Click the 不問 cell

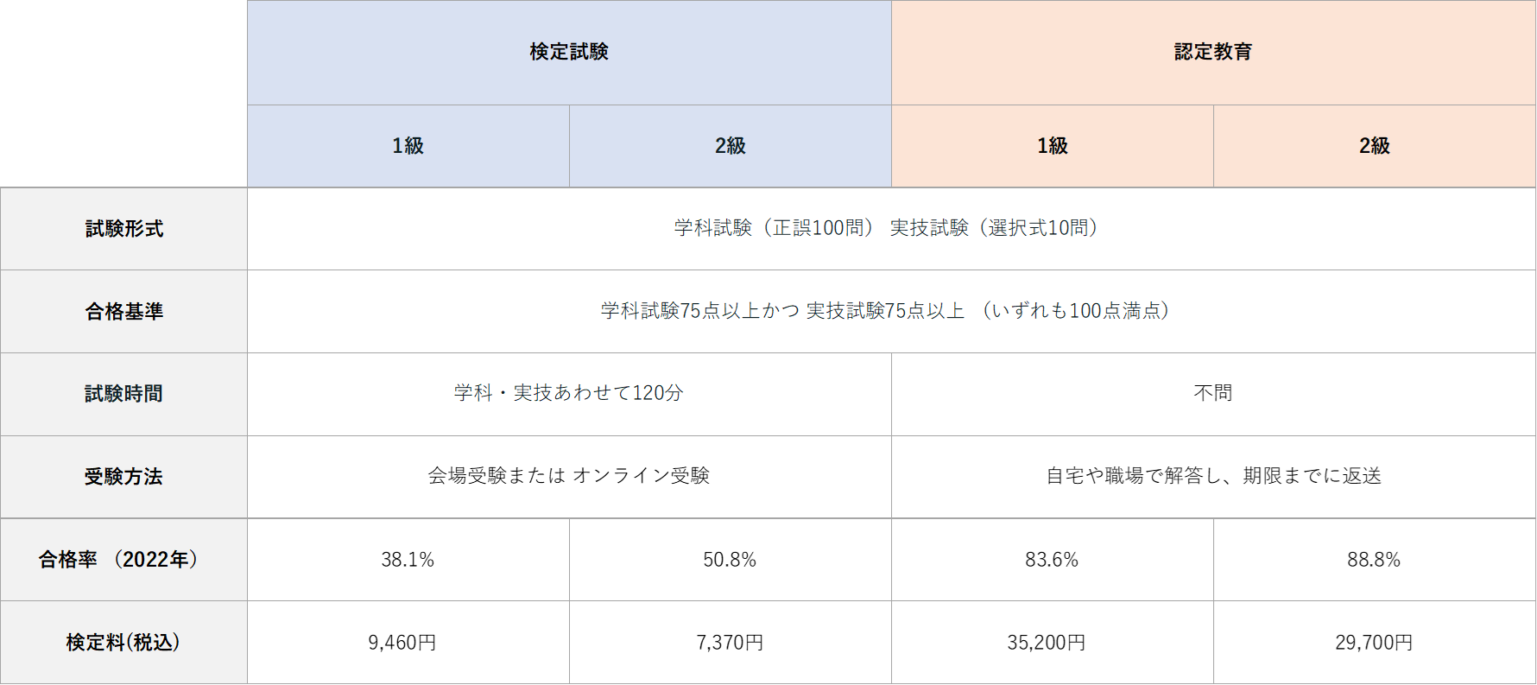1213,394
